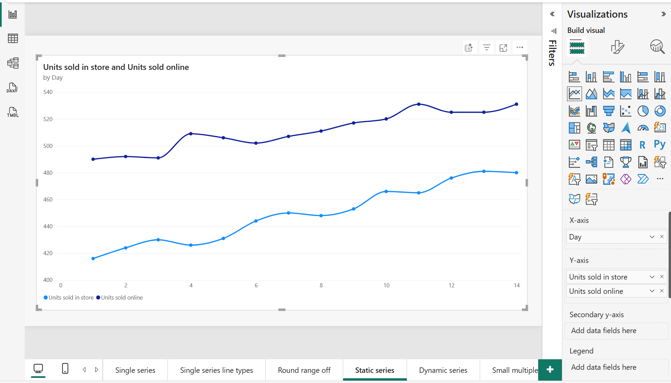Collapse the Visualizations pane

pyautogui.click(x=663, y=14)
